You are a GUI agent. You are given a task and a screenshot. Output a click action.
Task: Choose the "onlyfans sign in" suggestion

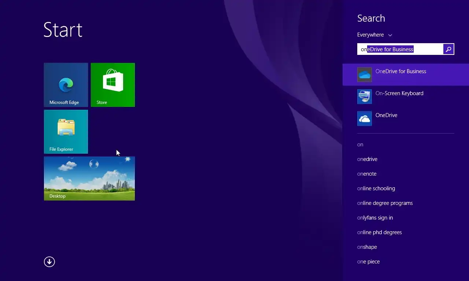click(375, 218)
